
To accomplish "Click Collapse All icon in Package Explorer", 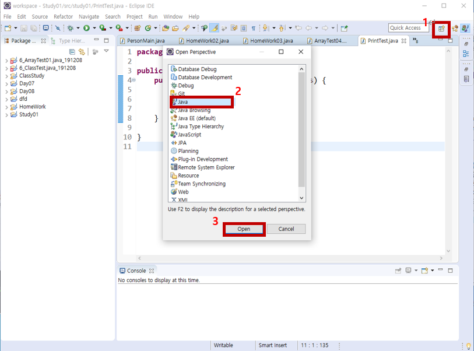I will tap(72, 52).
